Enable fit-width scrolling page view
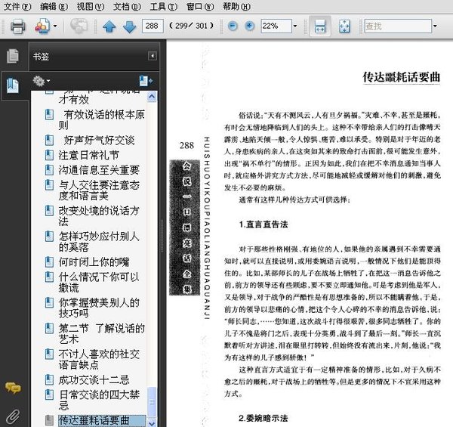The image size is (453, 427). click(320, 26)
